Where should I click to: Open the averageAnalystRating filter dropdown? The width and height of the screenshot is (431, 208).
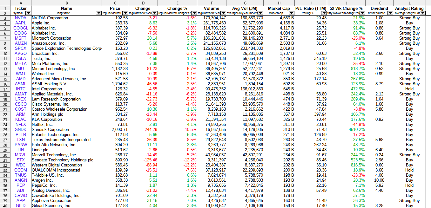tap(422, 13)
